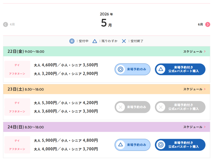This screenshot has width=211, height=159.
Task: Click disabled 来場予約のみ for 23日(土)
Action: [x=132, y=107]
